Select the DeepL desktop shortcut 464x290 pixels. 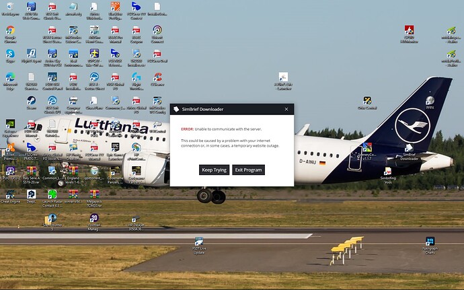click(31, 196)
